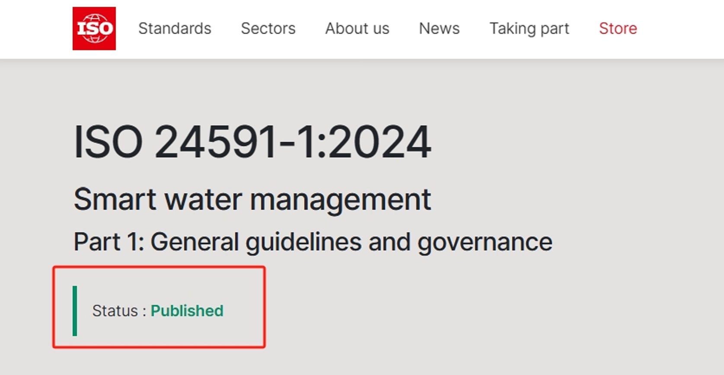Visit the red Store link

pos(618,29)
